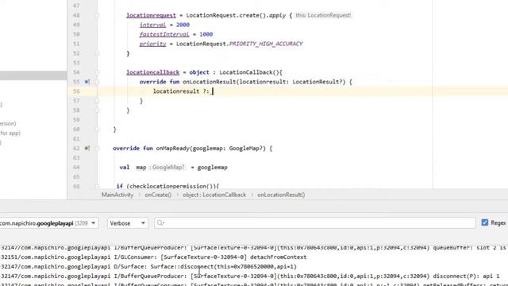Viewport: 508px width, 286px height.
Task: Collapse fold marker at line 54
Action: (x=97, y=72)
